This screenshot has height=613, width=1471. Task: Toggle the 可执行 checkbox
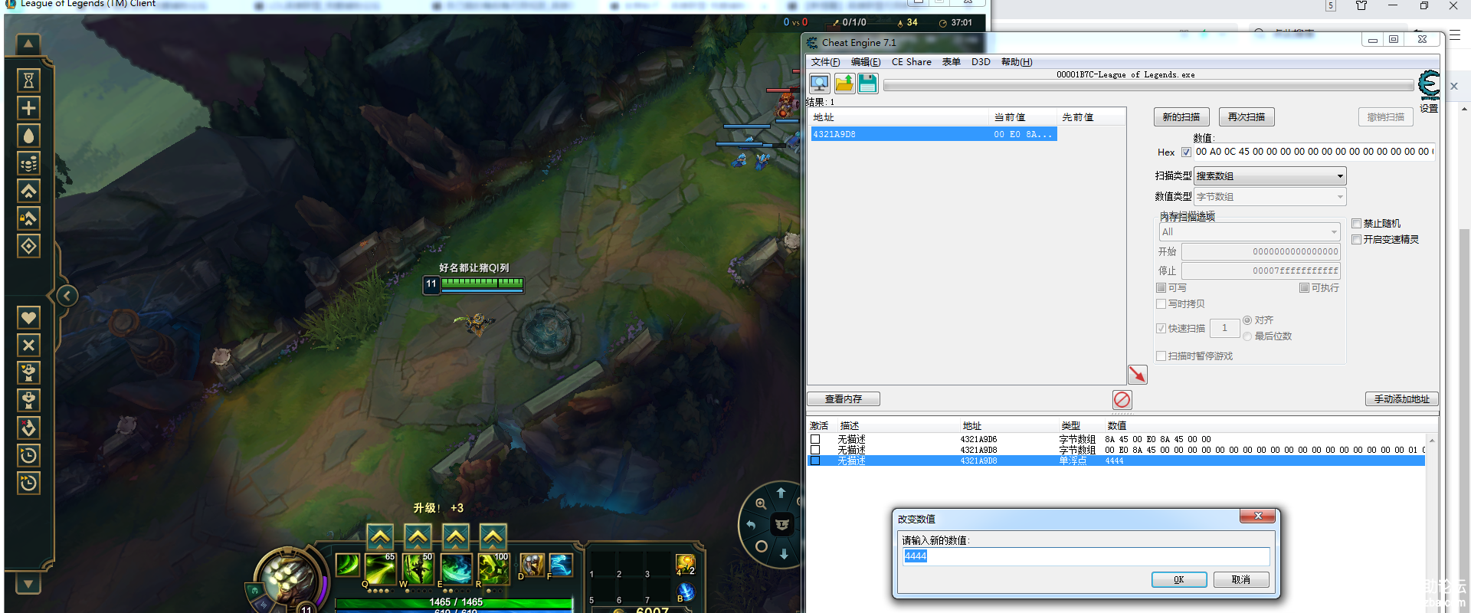[1304, 288]
